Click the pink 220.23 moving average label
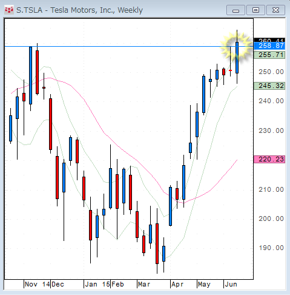This screenshot has width=290, height=295. [269, 160]
